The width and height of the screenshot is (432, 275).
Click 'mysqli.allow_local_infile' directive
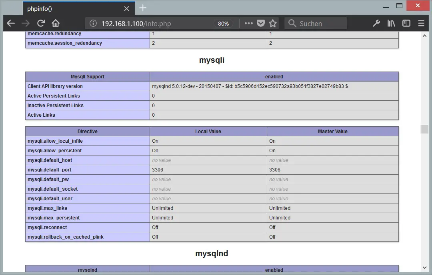coord(55,141)
